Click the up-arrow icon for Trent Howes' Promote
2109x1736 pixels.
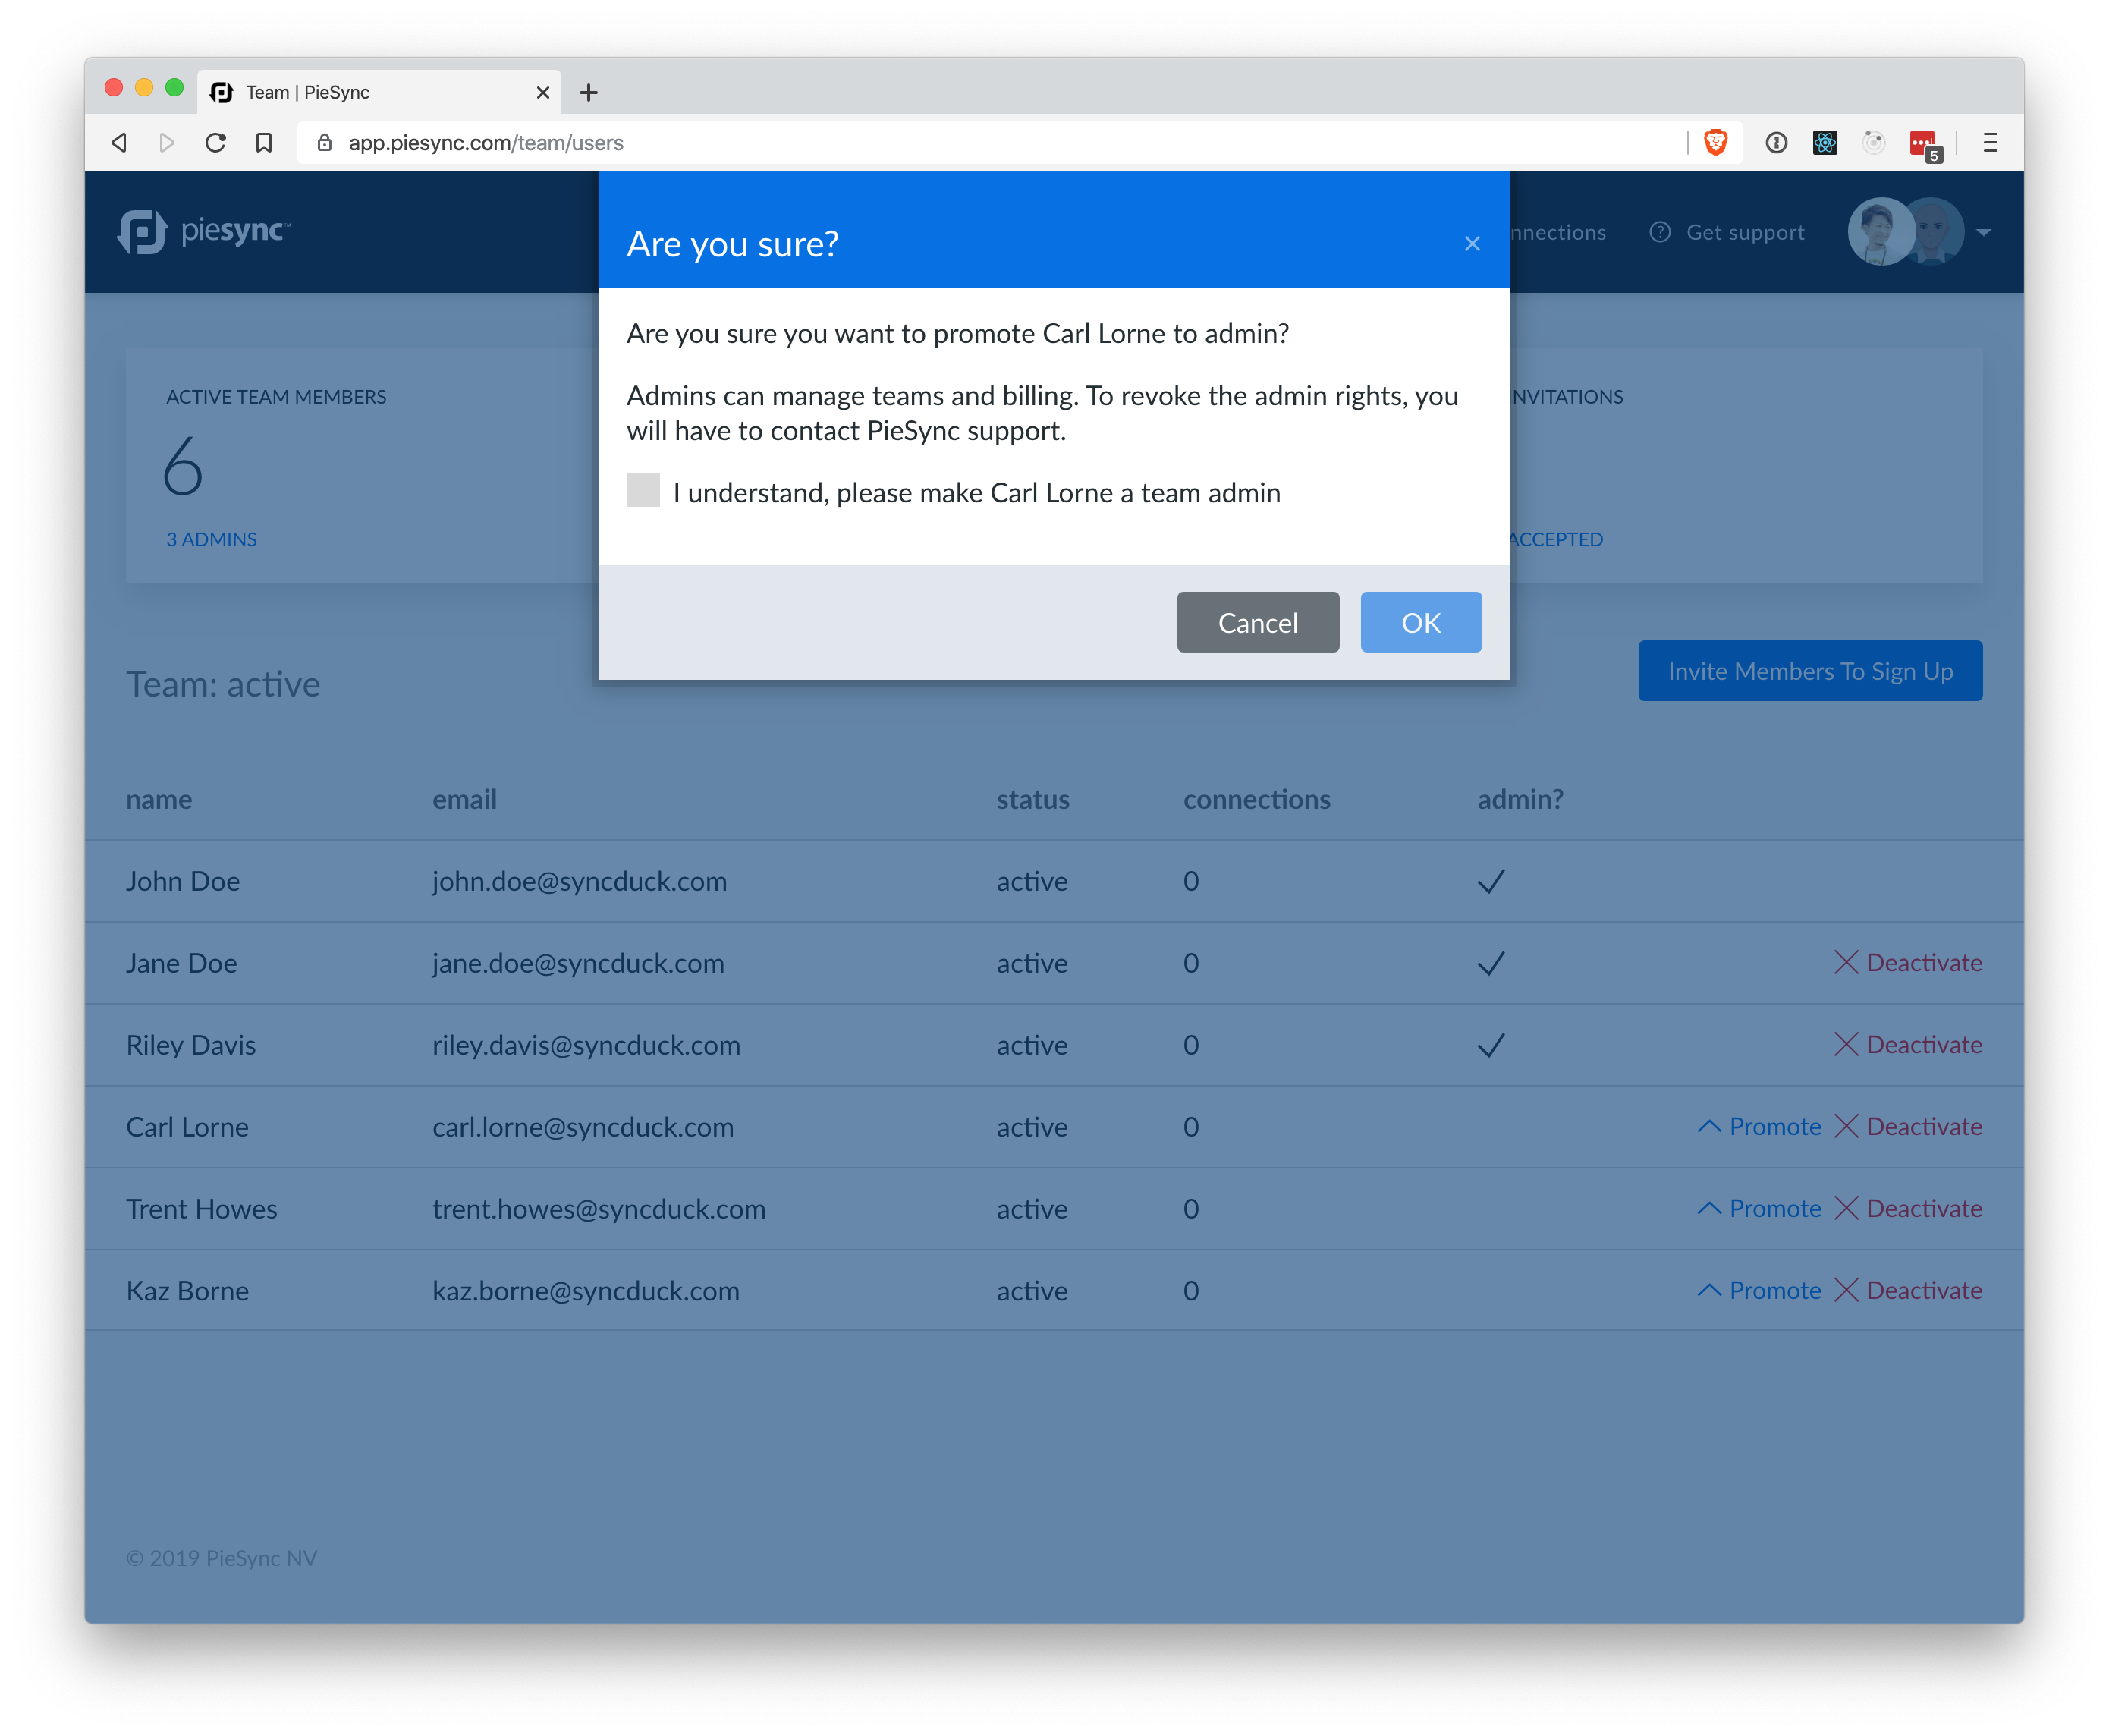[x=1709, y=1209]
